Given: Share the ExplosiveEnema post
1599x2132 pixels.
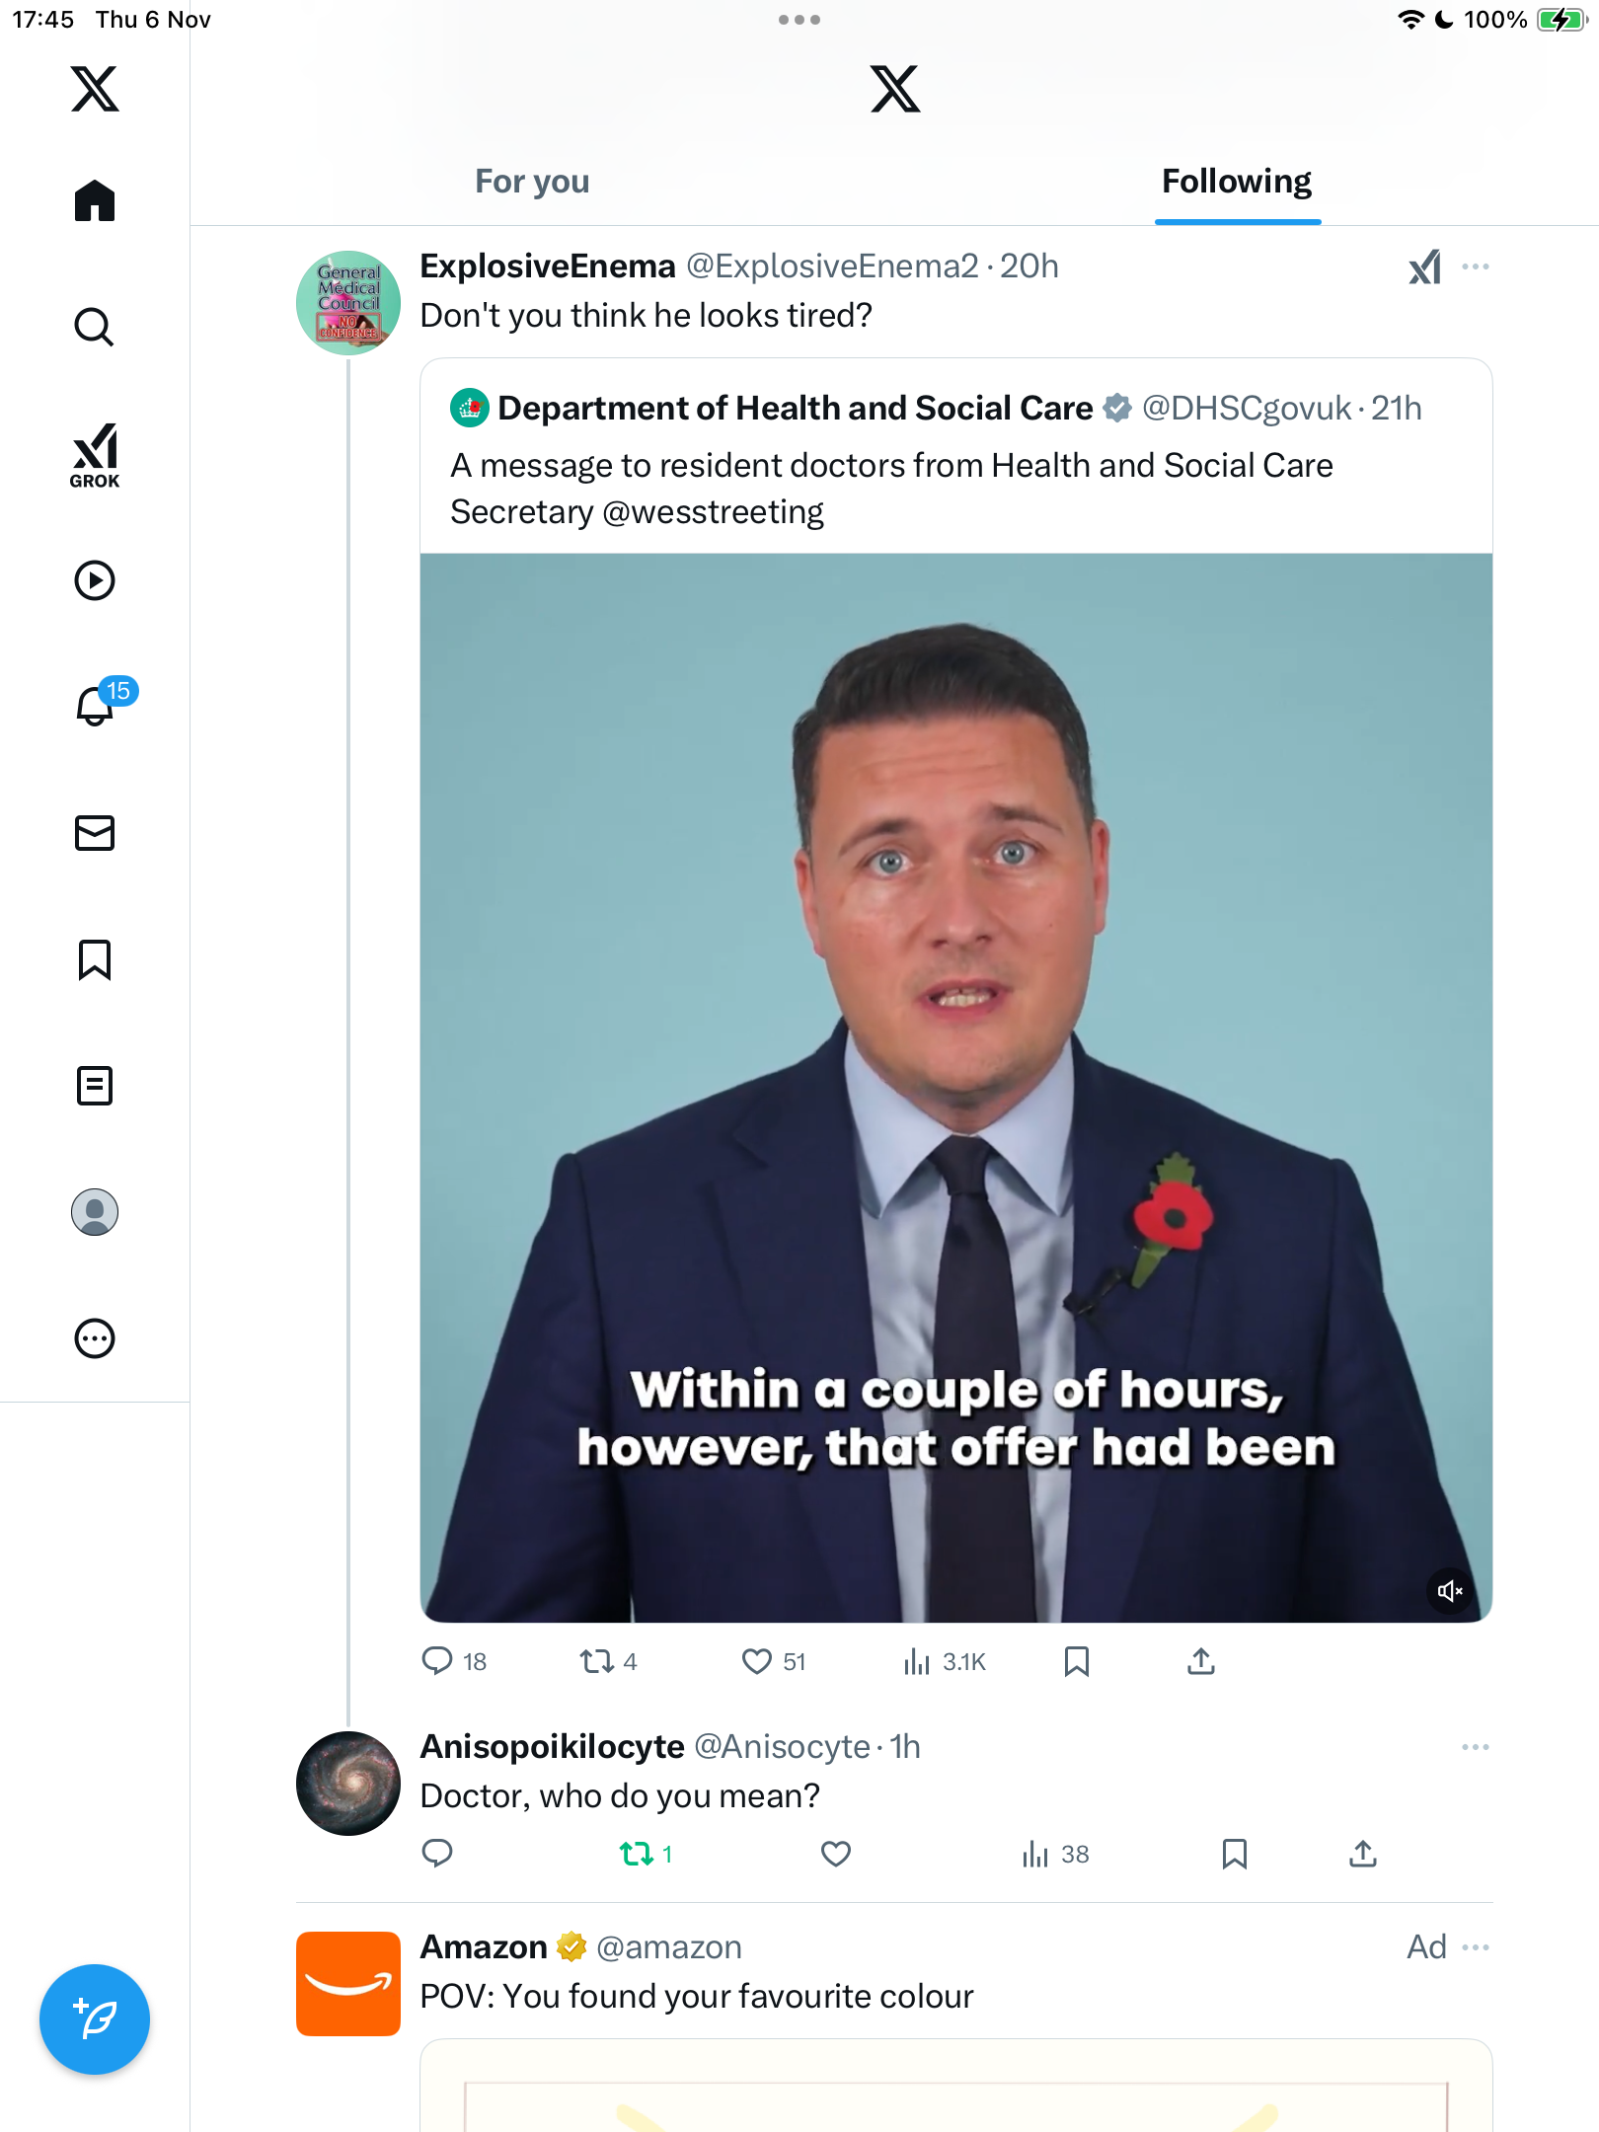Looking at the screenshot, I should 1201,1662.
